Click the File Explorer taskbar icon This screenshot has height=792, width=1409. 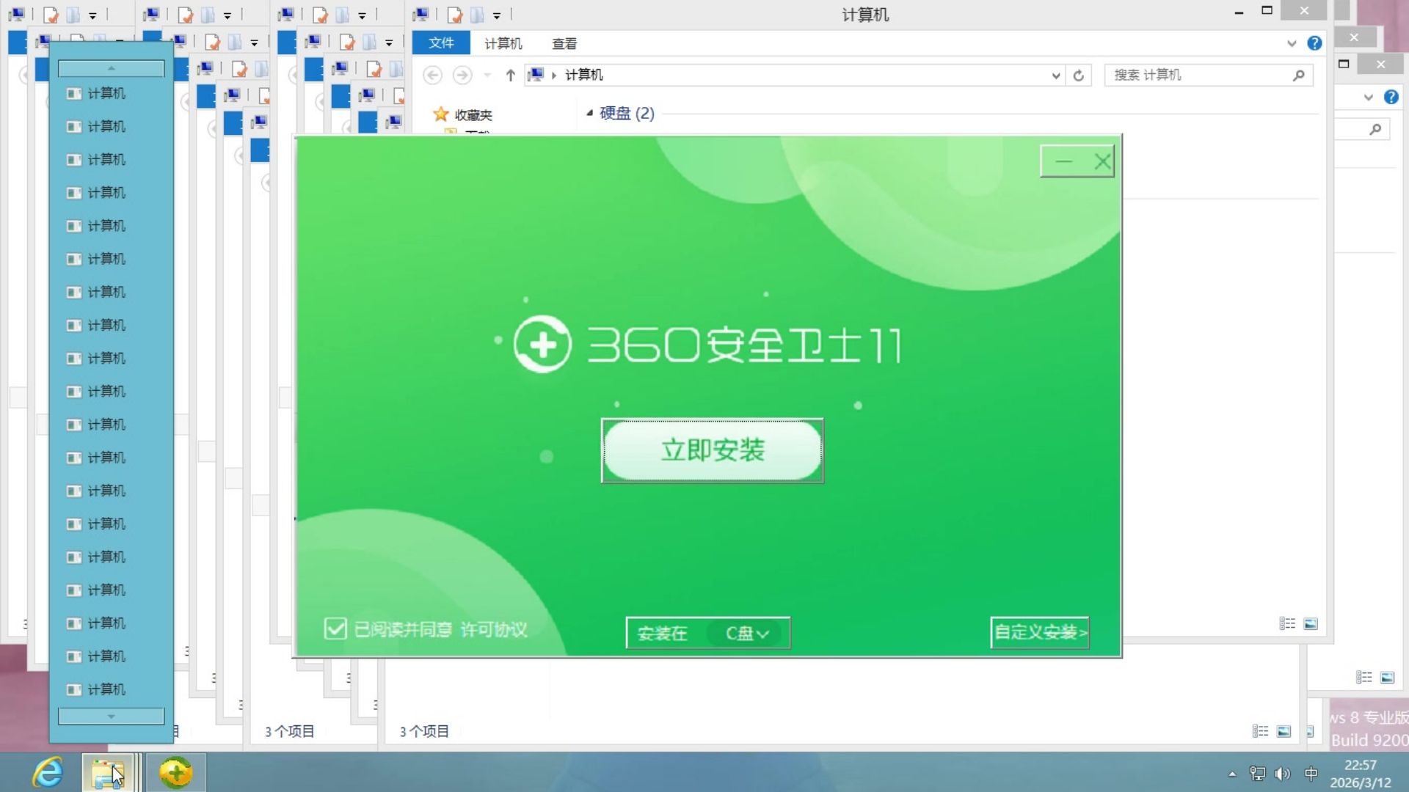[108, 773]
